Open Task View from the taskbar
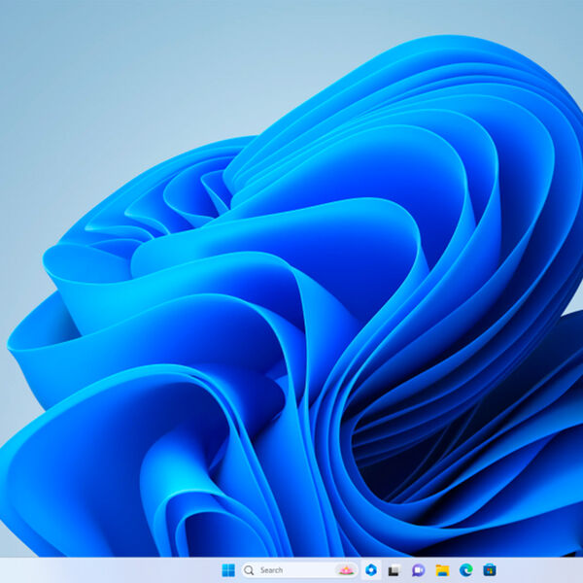This screenshot has width=583, height=583. pos(394,570)
